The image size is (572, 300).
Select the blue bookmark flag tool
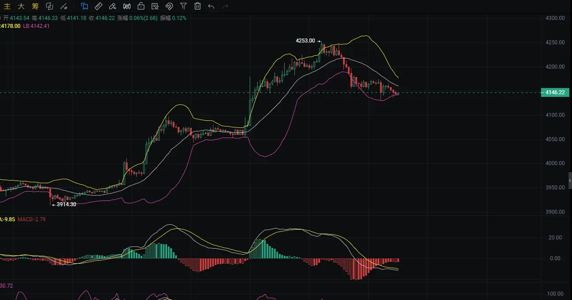pyautogui.click(x=84, y=6)
